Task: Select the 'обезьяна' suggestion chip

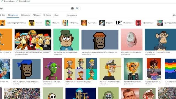Action: [53, 23]
